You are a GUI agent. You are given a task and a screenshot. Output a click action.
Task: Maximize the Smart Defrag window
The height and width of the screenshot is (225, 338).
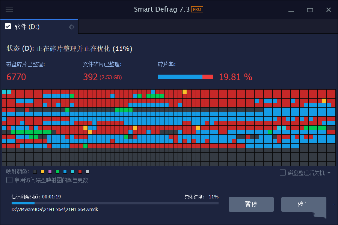(x=310, y=10)
